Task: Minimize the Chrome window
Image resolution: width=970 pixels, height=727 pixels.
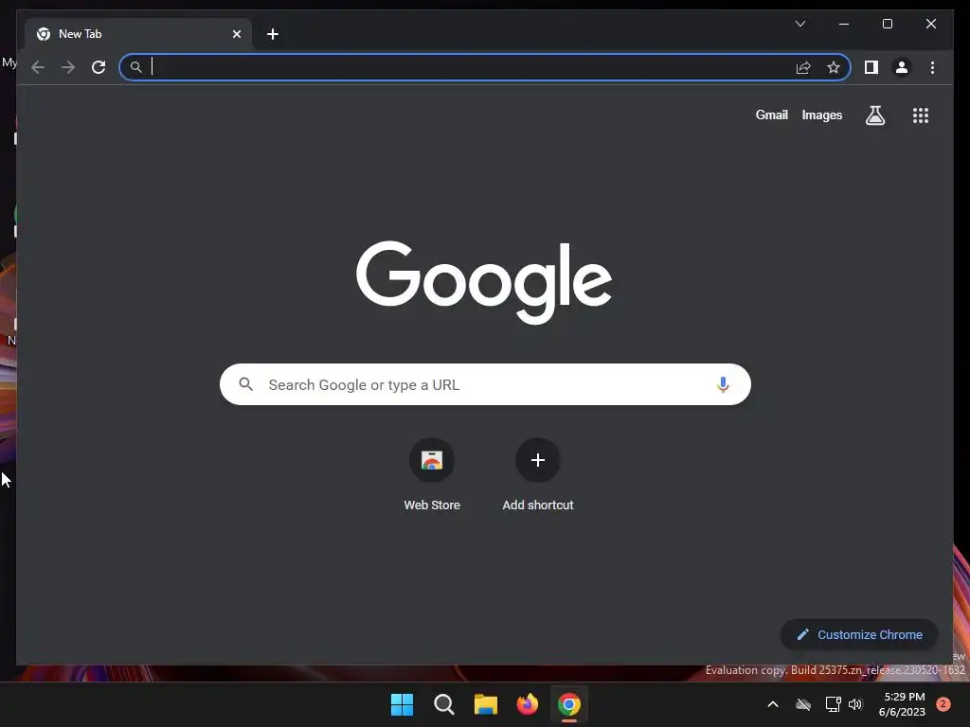Action: [x=844, y=24]
